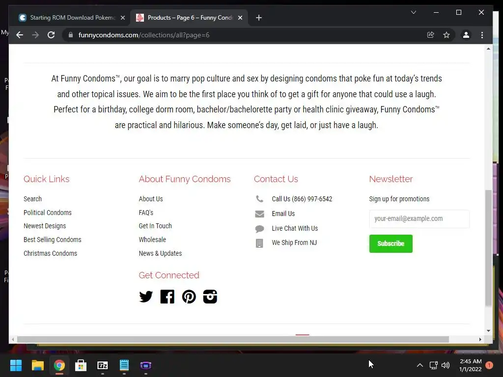Open File Explorer from the taskbar
The image size is (503, 377).
tap(37, 365)
